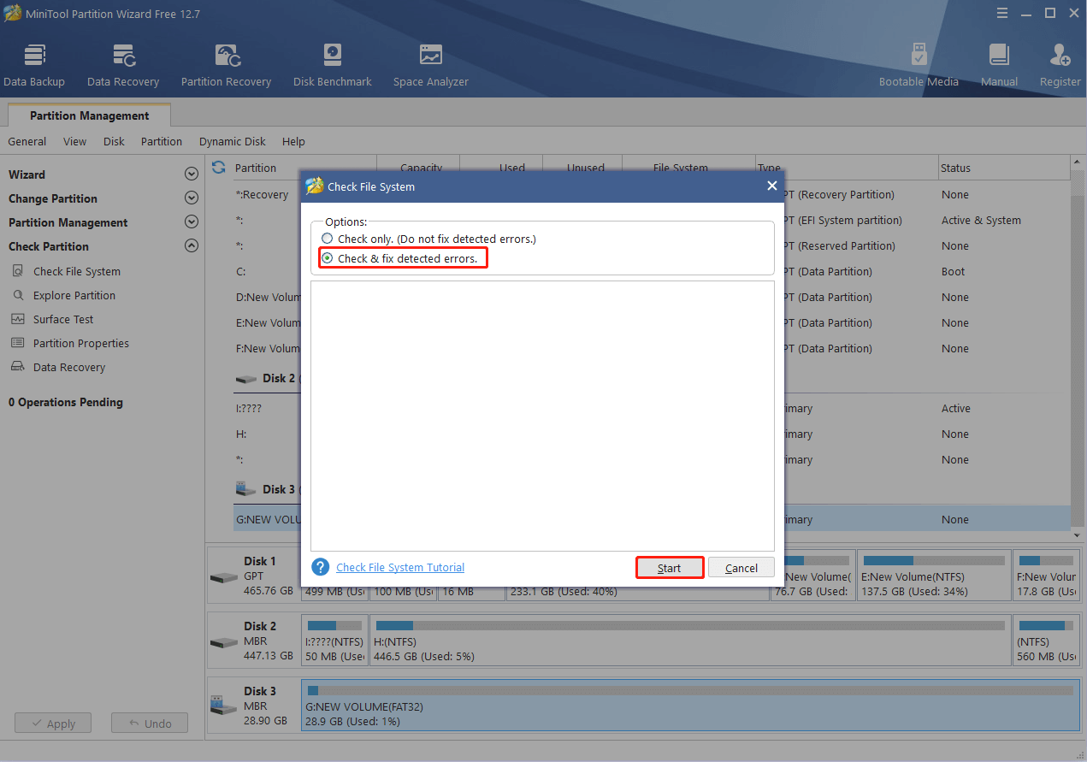Click the Status column header
Screen dimensions: 1087x762
(1002, 168)
